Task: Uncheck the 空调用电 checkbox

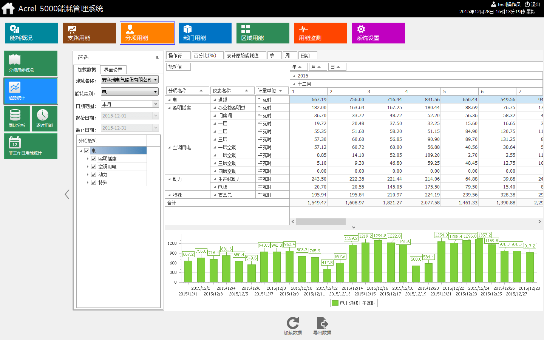Action: pyautogui.click(x=94, y=167)
